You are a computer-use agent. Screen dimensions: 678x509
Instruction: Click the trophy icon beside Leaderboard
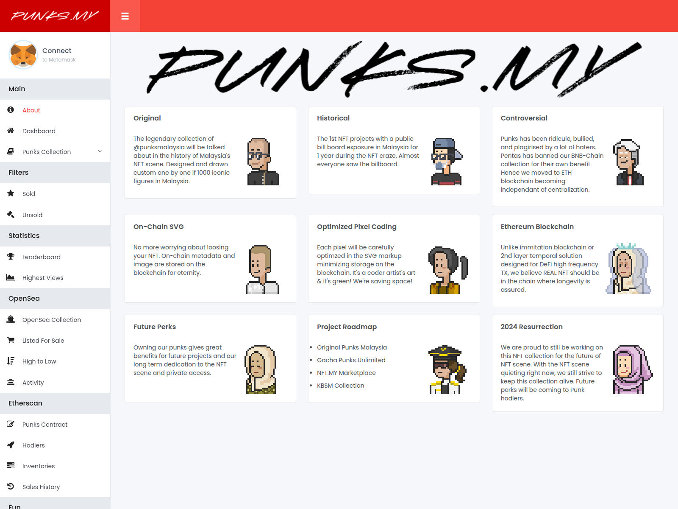(x=11, y=257)
